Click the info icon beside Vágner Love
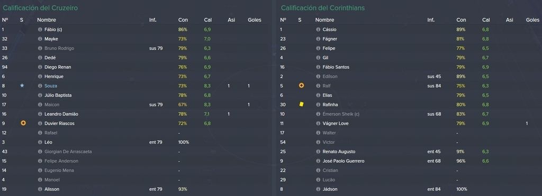Viewport: 542px width, 196px height. [318, 124]
